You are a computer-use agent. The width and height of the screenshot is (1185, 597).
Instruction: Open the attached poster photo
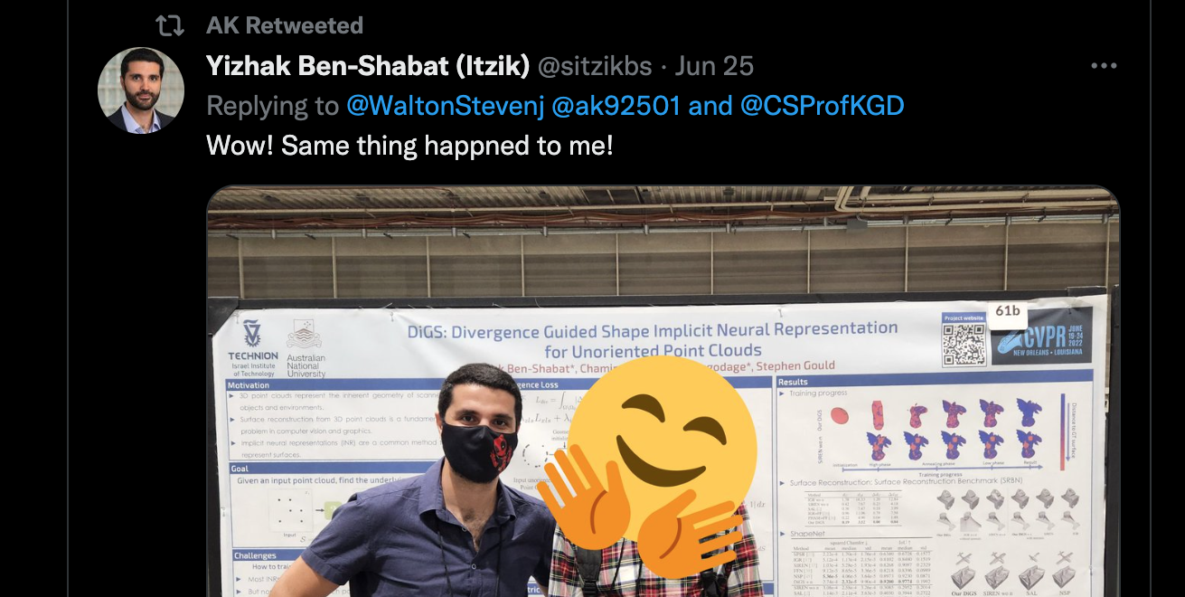663,392
